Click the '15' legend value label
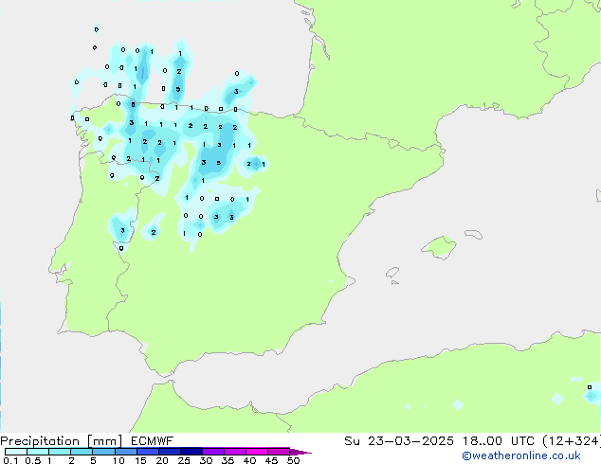Screen dimensions: 601x464 [x=140, y=460]
